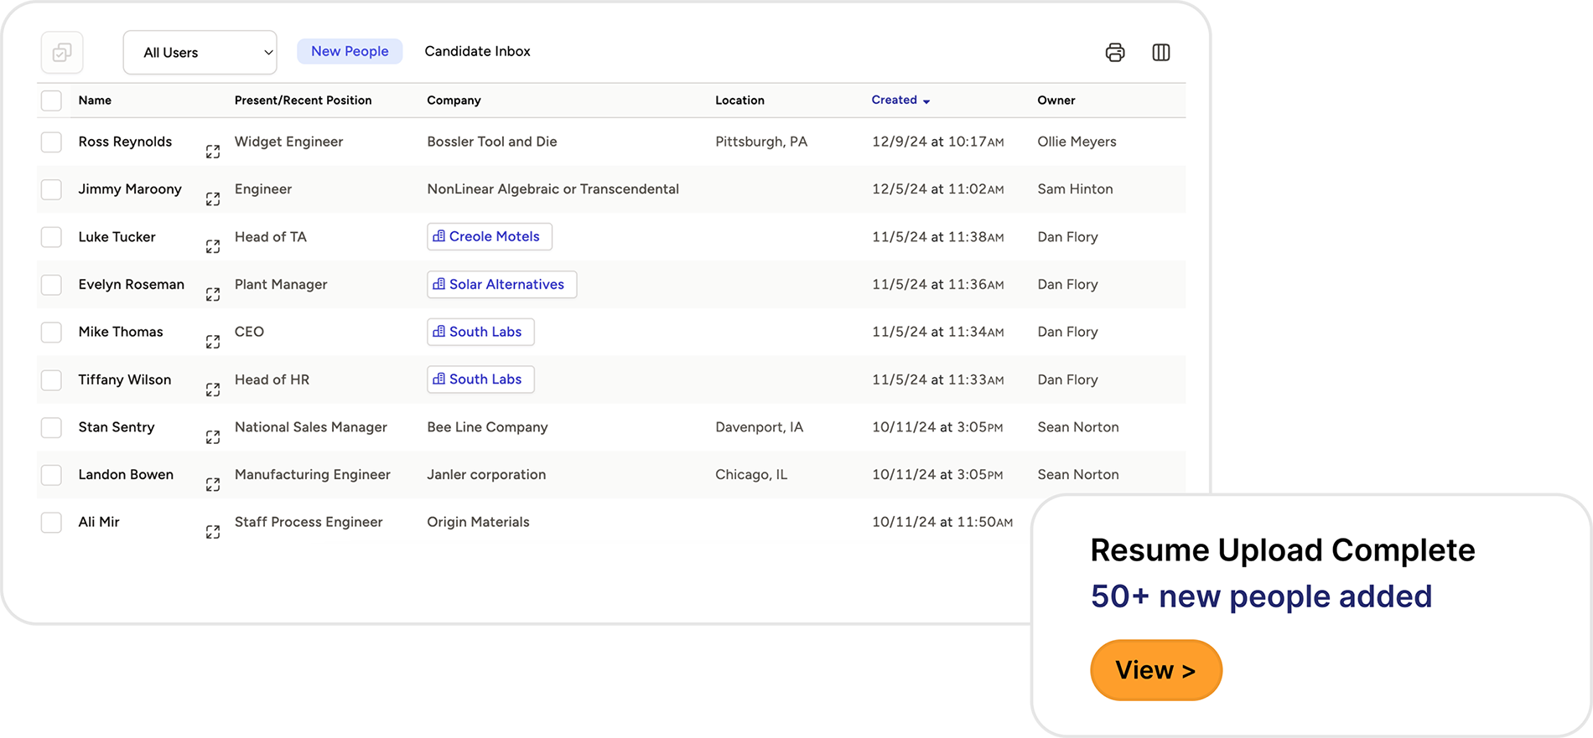Click the bulk select icon button
Viewport: 1593px width, 738px height.
[x=62, y=53]
